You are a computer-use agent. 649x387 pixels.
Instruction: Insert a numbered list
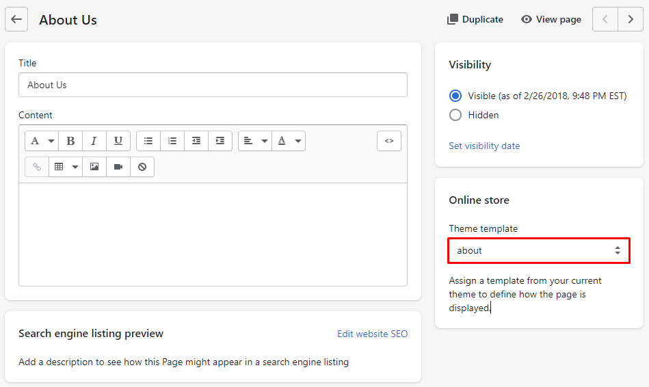pos(172,141)
